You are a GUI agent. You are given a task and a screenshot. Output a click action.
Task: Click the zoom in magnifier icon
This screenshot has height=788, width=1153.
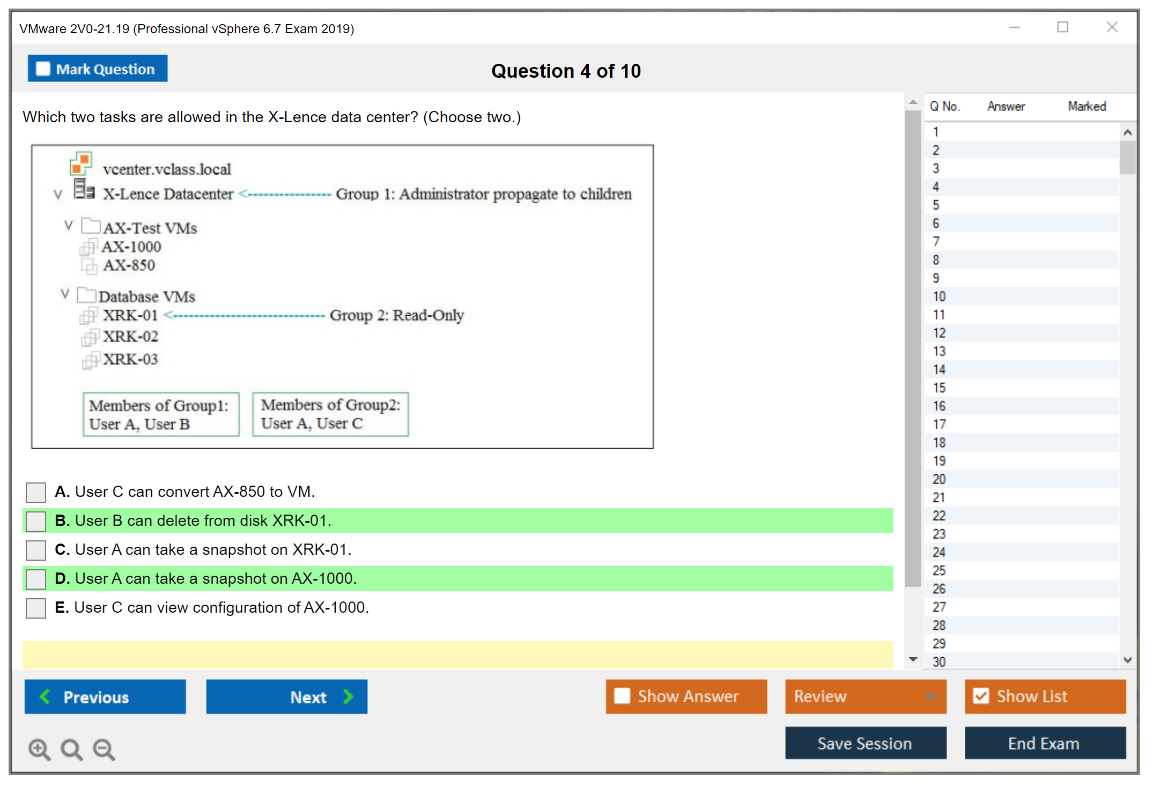pos(39,749)
